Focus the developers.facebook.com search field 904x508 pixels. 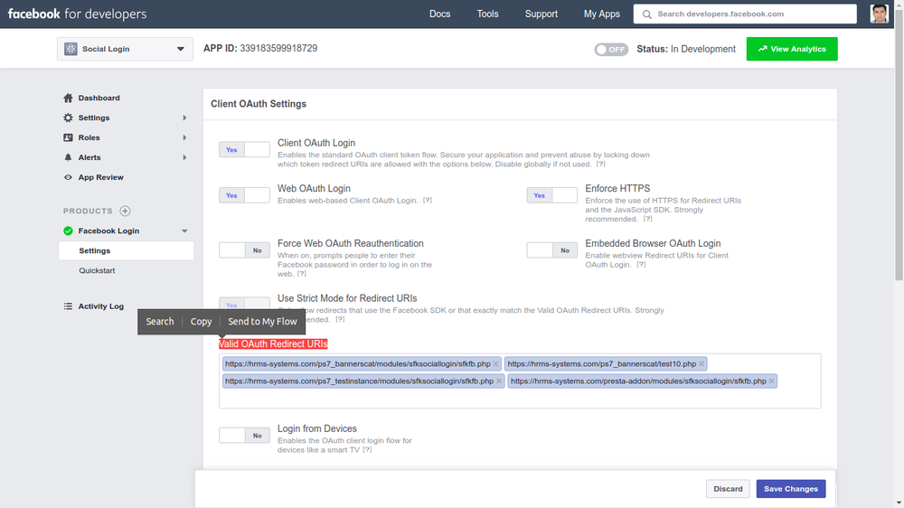point(745,14)
